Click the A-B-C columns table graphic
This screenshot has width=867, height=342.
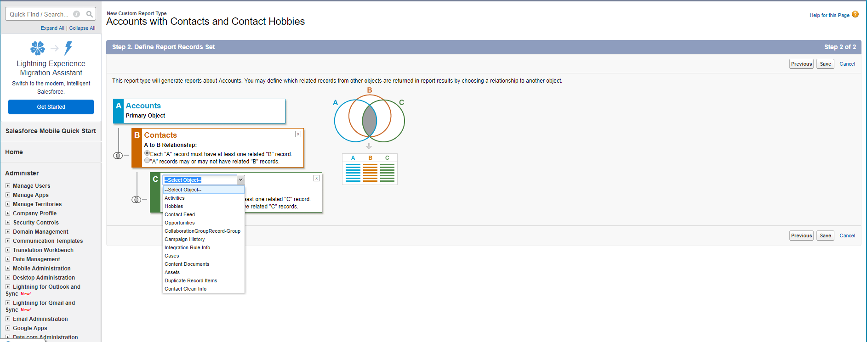[x=370, y=169]
